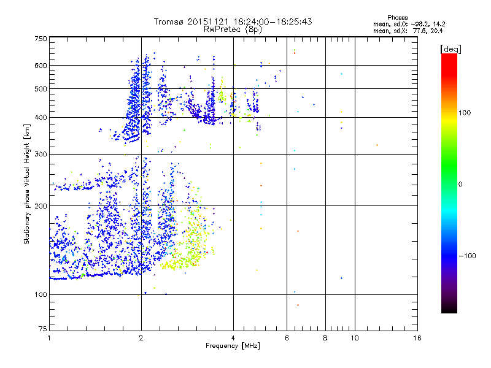
Task: Click the "200" height axis tick label
Action: tap(41, 206)
